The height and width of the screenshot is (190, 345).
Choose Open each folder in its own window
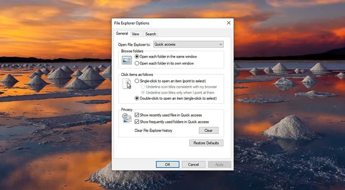(137, 63)
